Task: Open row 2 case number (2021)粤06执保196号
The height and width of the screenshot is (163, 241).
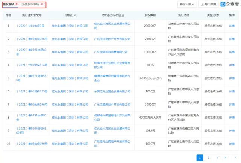Action: tap(32, 39)
